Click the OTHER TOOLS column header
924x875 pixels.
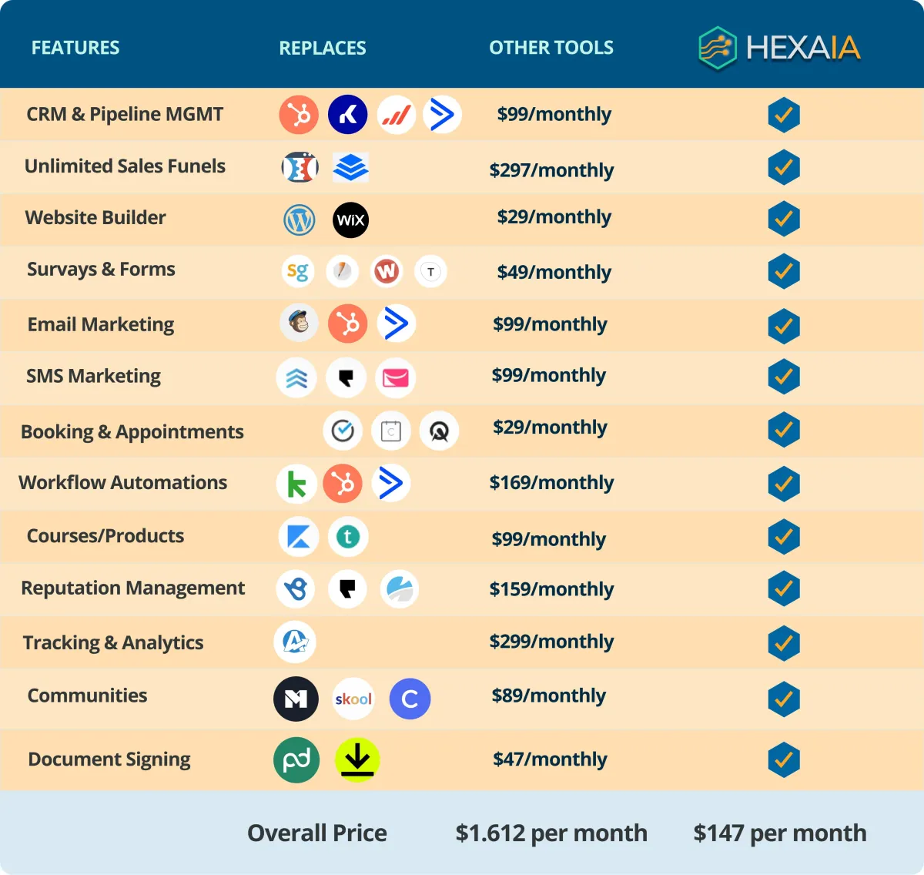pyautogui.click(x=551, y=48)
